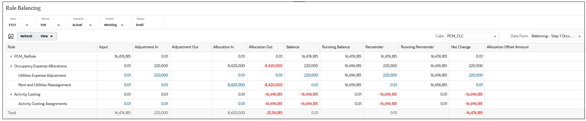Select Activity Costing Assignments rule
This screenshot has height=121, width=586.
point(42,104)
